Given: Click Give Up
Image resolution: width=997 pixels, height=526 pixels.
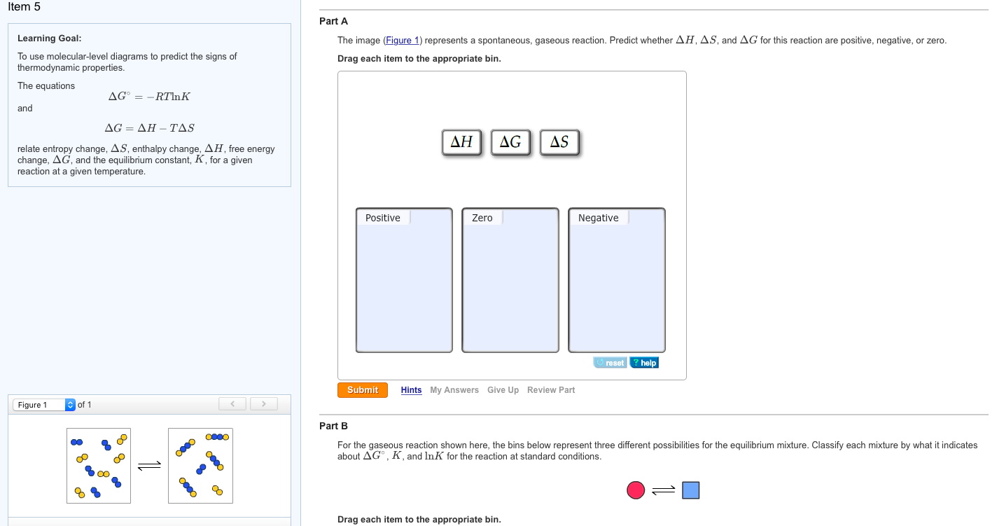Looking at the screenshot, I should point(503,389).
